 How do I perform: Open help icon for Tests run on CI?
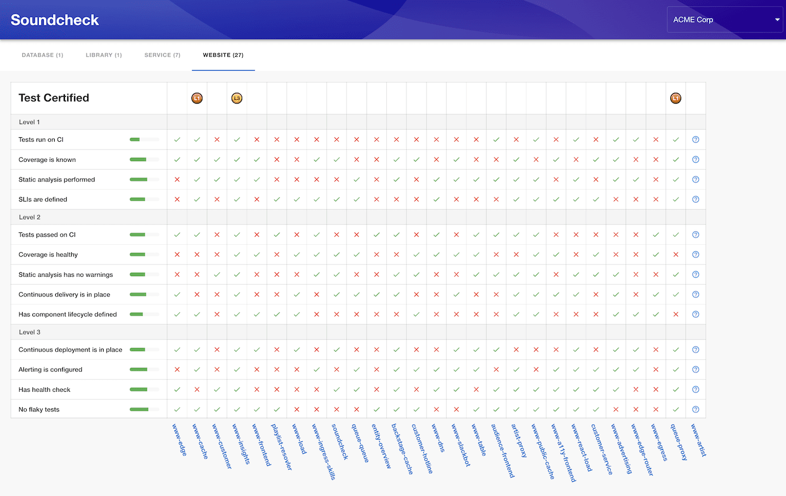click(695, 140)
